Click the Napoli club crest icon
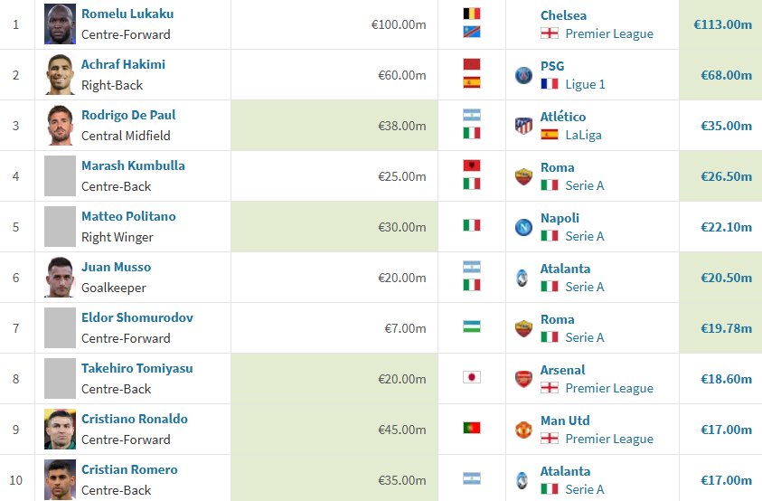This screenshot has height=501, width=762. 523,227
